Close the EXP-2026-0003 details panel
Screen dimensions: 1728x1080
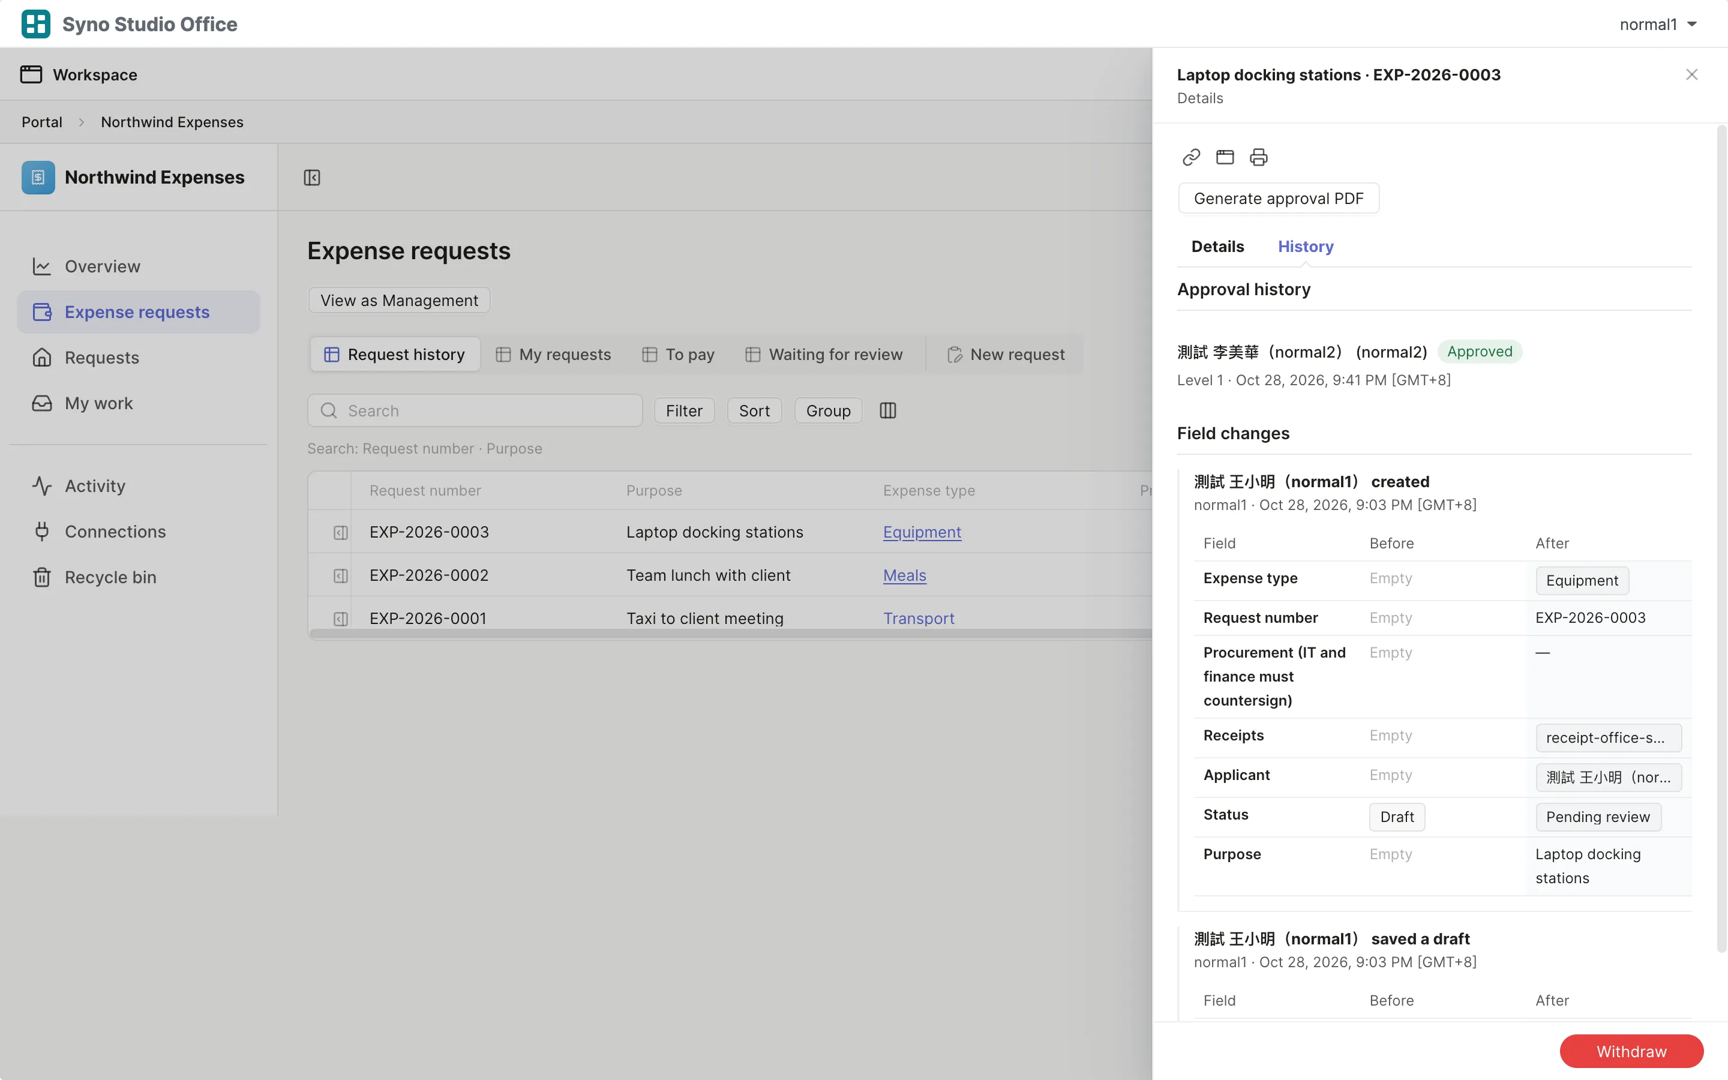(1691, 74)
